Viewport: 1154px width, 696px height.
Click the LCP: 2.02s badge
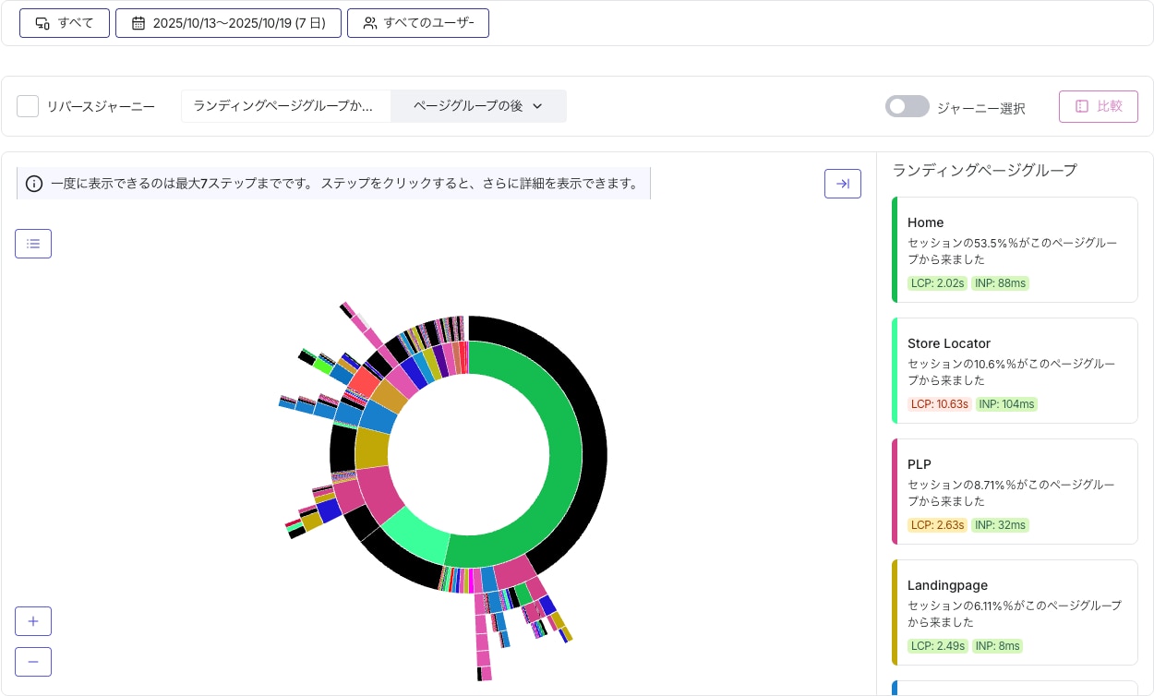(937, 283)
